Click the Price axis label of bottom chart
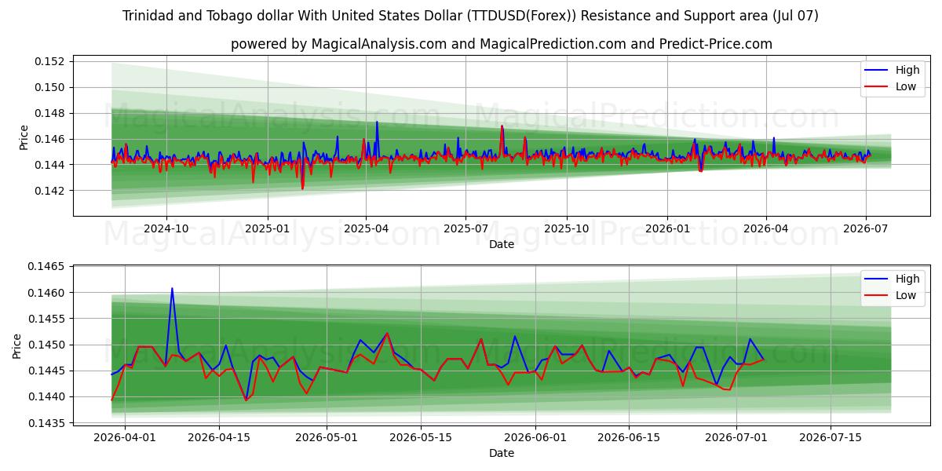Screen dimensions: 942x471 [17, 346]
